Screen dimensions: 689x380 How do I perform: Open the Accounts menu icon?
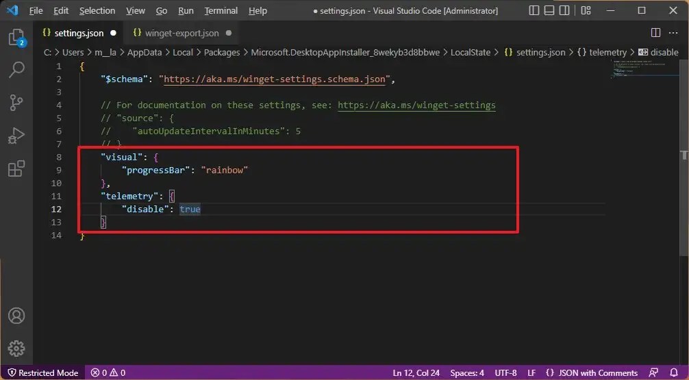16,316
